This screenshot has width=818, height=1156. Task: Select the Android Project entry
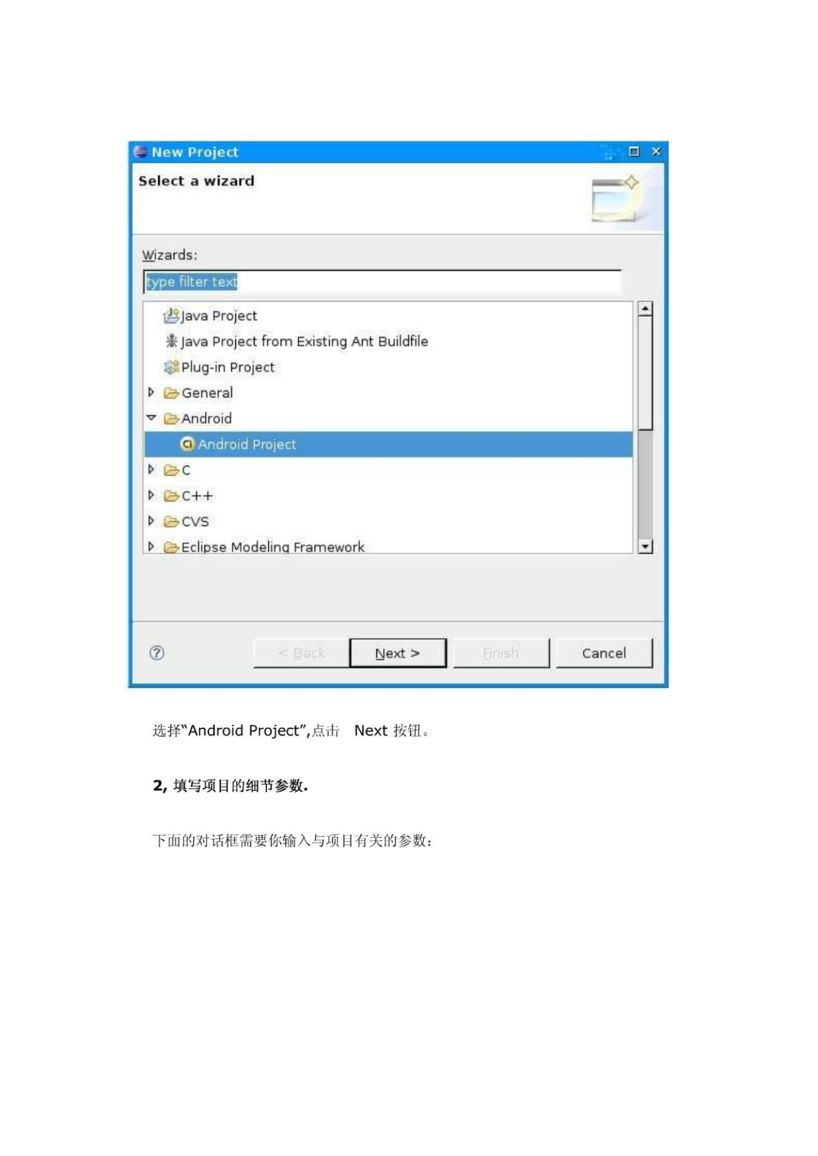388,444
